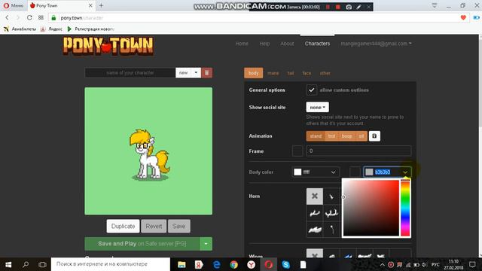Select the no-horn X option
Image resolution: width=482 pixels, height=271 pixels.
(x=315, y=196)
